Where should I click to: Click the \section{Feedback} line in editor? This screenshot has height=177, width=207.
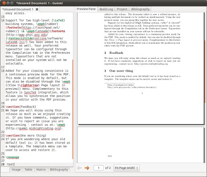[21, 107]
